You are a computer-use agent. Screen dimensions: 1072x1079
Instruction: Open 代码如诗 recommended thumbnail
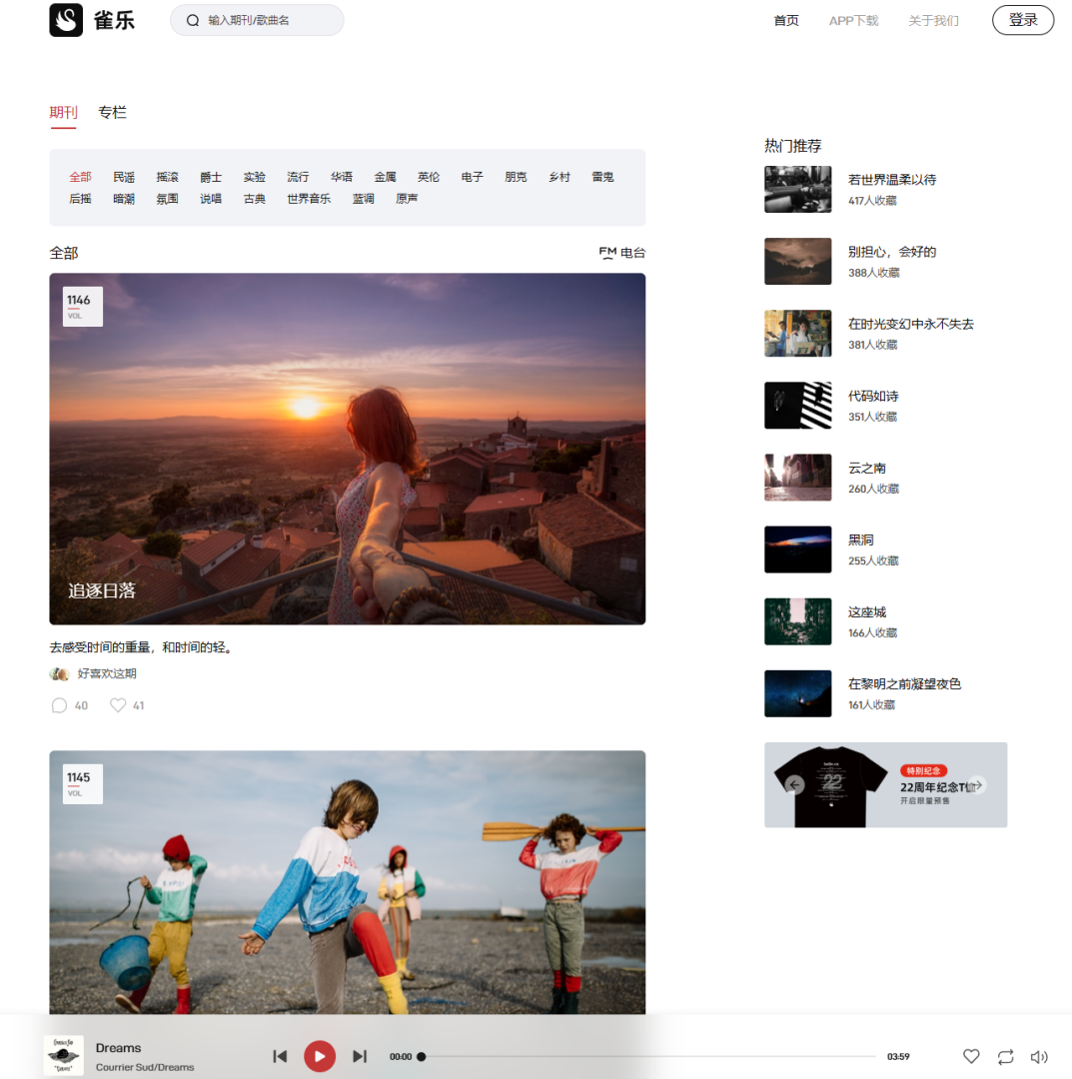797,406
